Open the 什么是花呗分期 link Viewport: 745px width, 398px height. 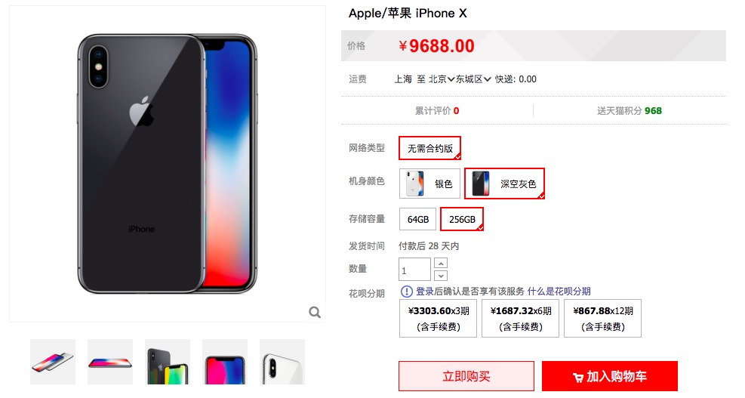559,292
